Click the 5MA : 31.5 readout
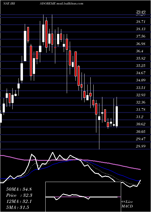Screen dimensions: 151x212 point(18,207)
